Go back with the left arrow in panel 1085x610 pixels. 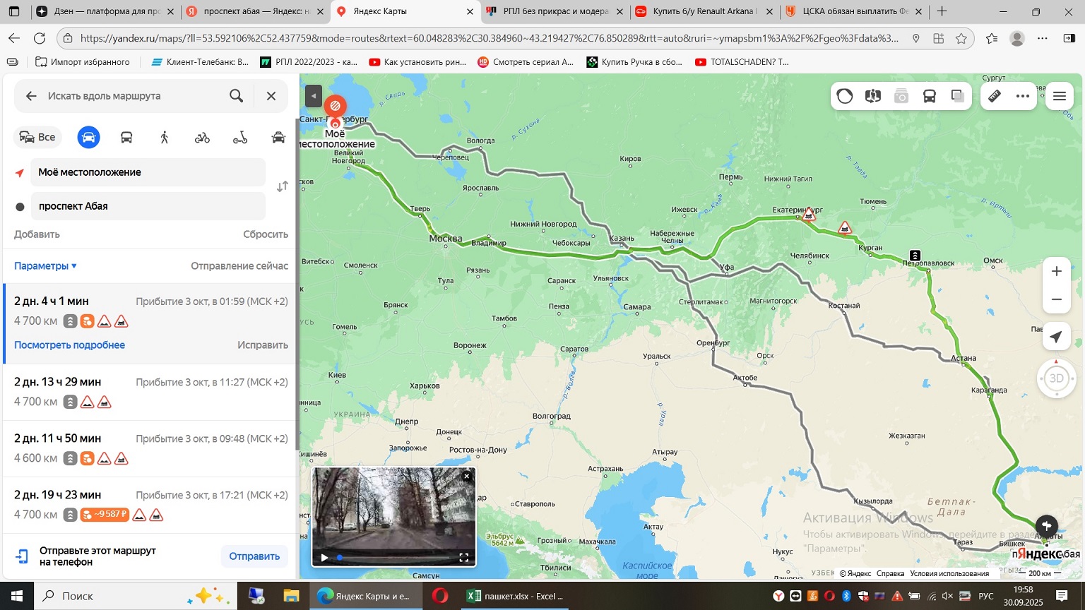(31, 96)
